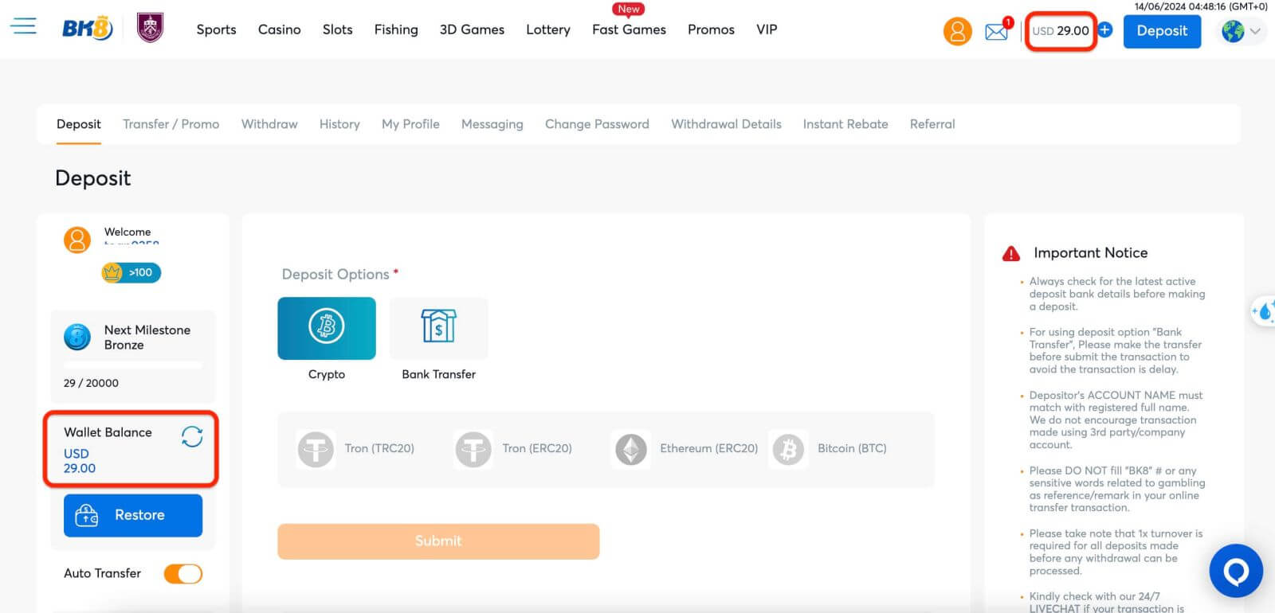The width and height of the screenshot is (1275, 613).
Task: Switch to the Withdraw tab
Action: (x=269, y=124)
